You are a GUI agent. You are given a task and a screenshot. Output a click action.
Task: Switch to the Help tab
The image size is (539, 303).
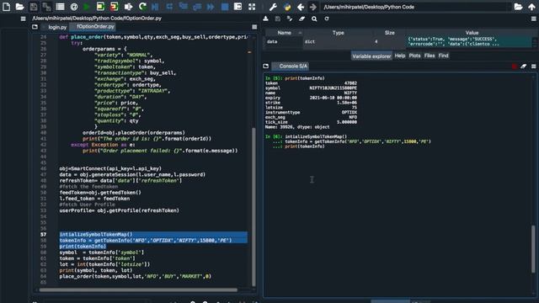[400, 56]
